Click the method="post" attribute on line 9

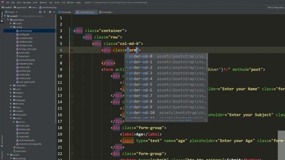[x=247, y=69]
